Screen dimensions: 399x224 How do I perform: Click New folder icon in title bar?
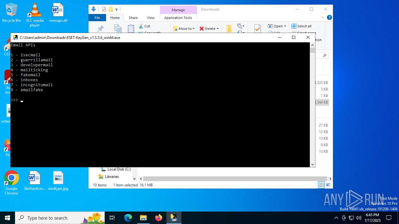(x=110, y=9)
